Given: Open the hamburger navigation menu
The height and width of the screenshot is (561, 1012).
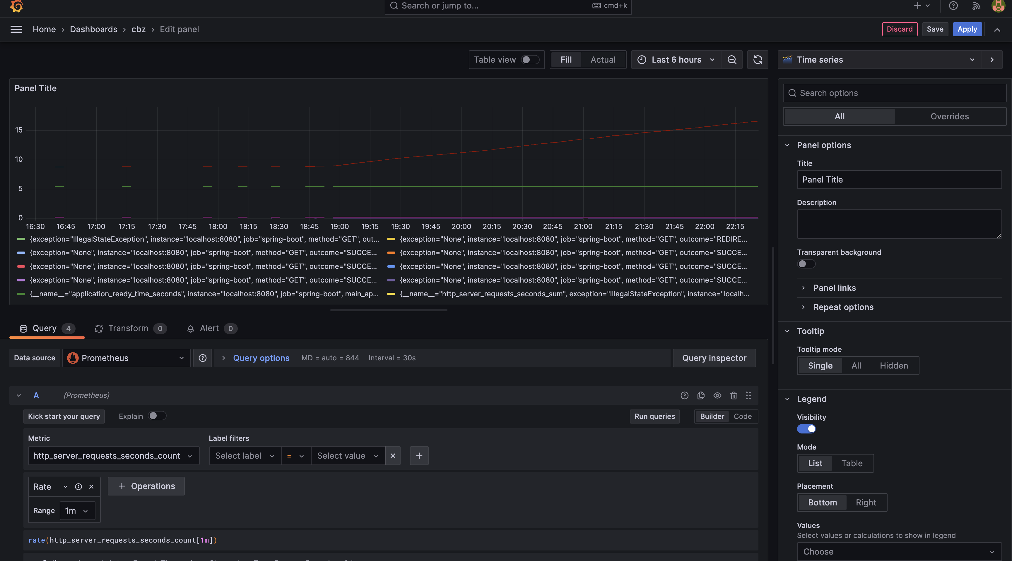Looking at the screenshot, I should point(16,30).
